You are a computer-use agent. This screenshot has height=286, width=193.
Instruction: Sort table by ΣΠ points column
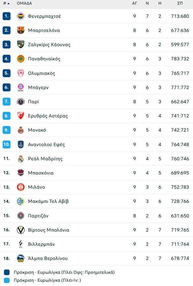click(180, 3)
